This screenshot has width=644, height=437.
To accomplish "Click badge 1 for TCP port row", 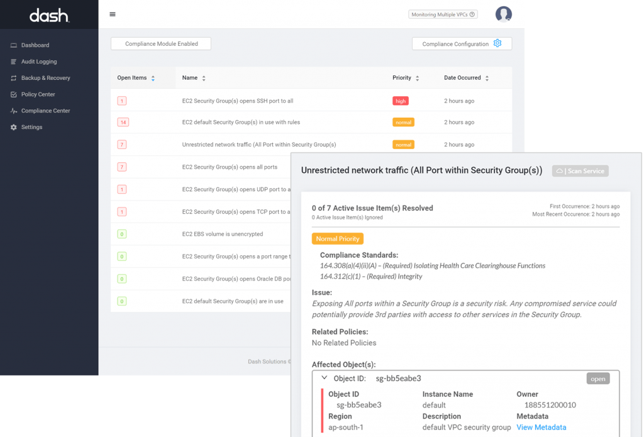I will [x=121, y=212].
